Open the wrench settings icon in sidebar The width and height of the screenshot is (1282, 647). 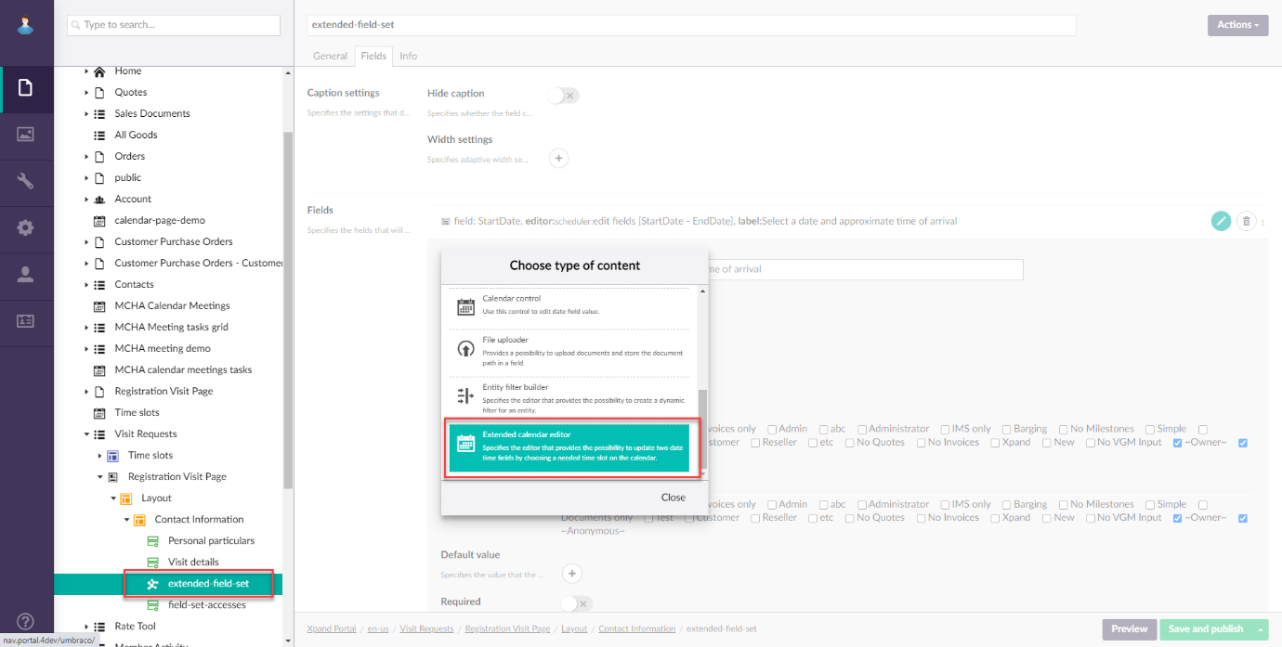[26, 182]
